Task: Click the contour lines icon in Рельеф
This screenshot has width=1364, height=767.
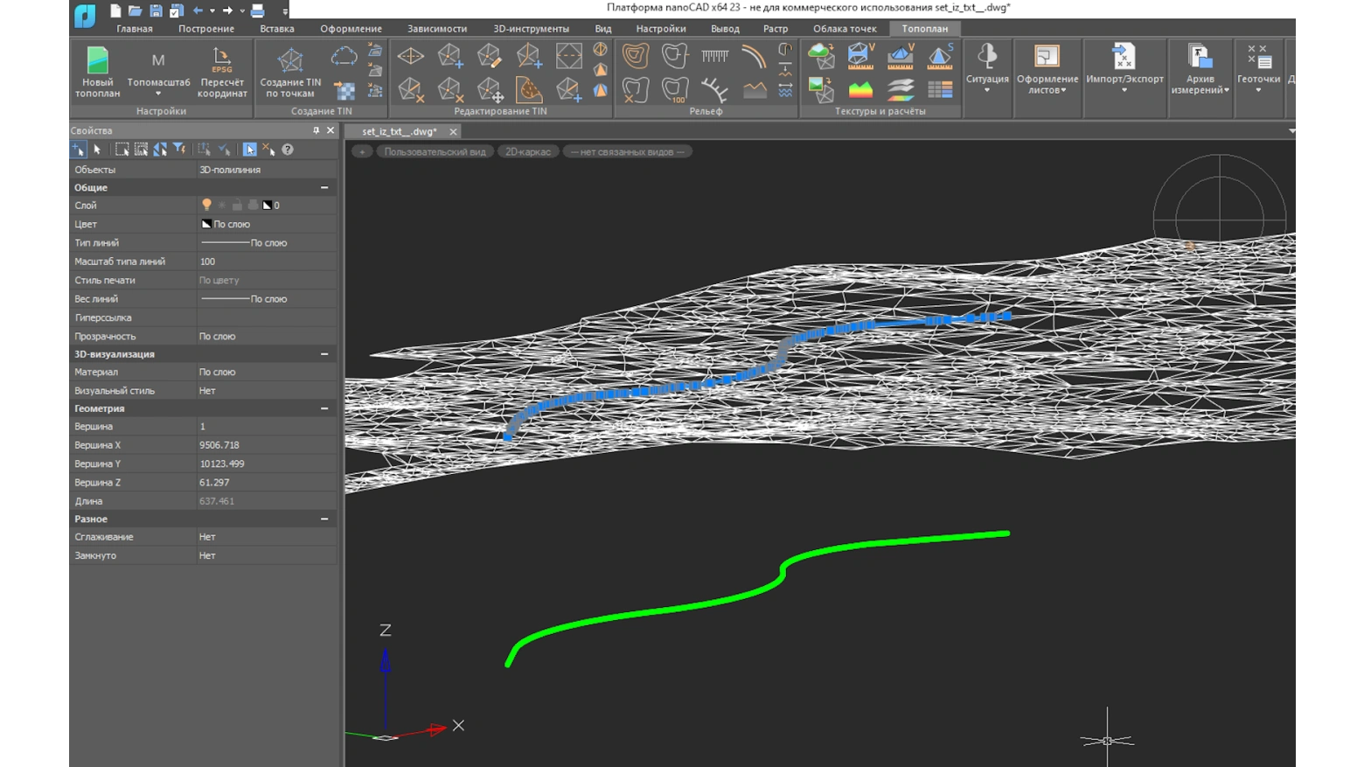Action: (x=636, y=56)
